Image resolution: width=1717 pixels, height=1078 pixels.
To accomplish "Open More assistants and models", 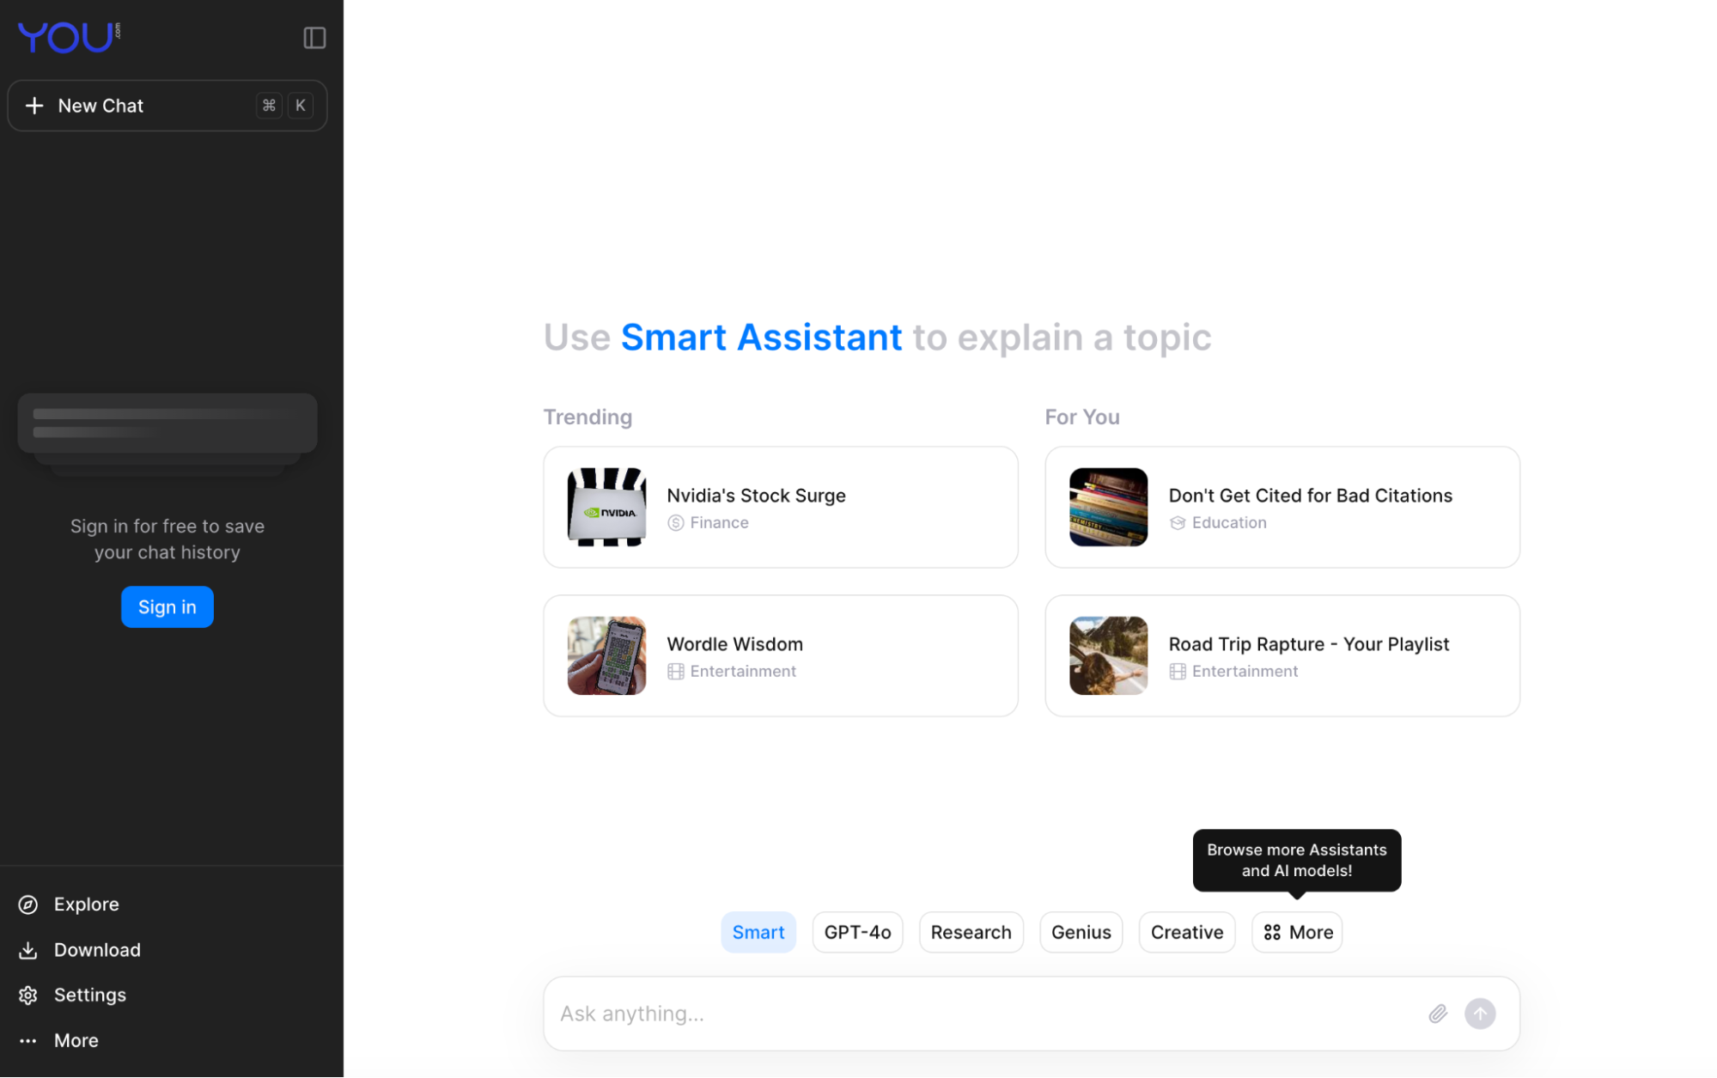I will [1297, 932].
